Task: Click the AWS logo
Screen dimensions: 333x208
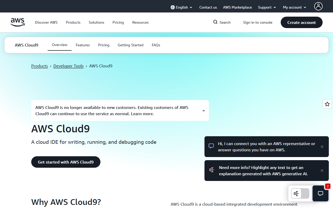Action: click(18, 22)
